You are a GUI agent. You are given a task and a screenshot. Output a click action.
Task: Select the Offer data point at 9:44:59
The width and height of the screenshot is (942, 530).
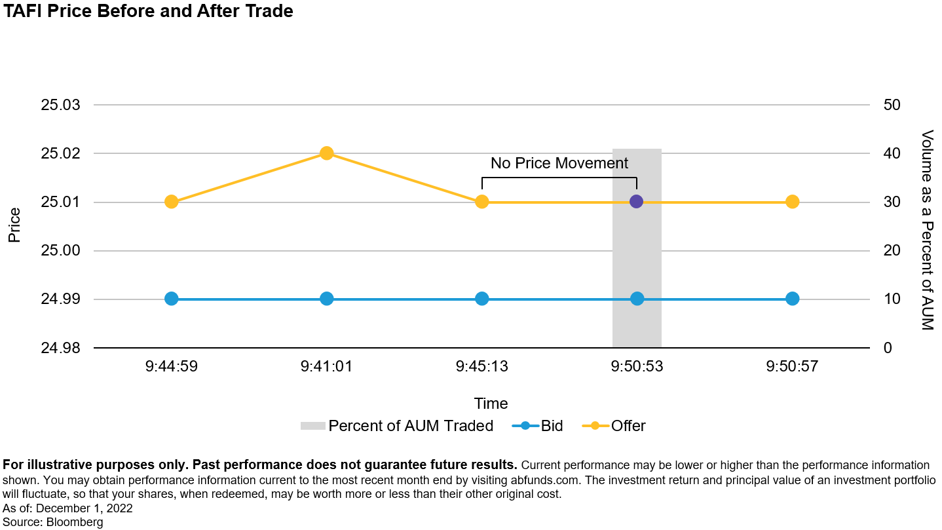[172, 201]
